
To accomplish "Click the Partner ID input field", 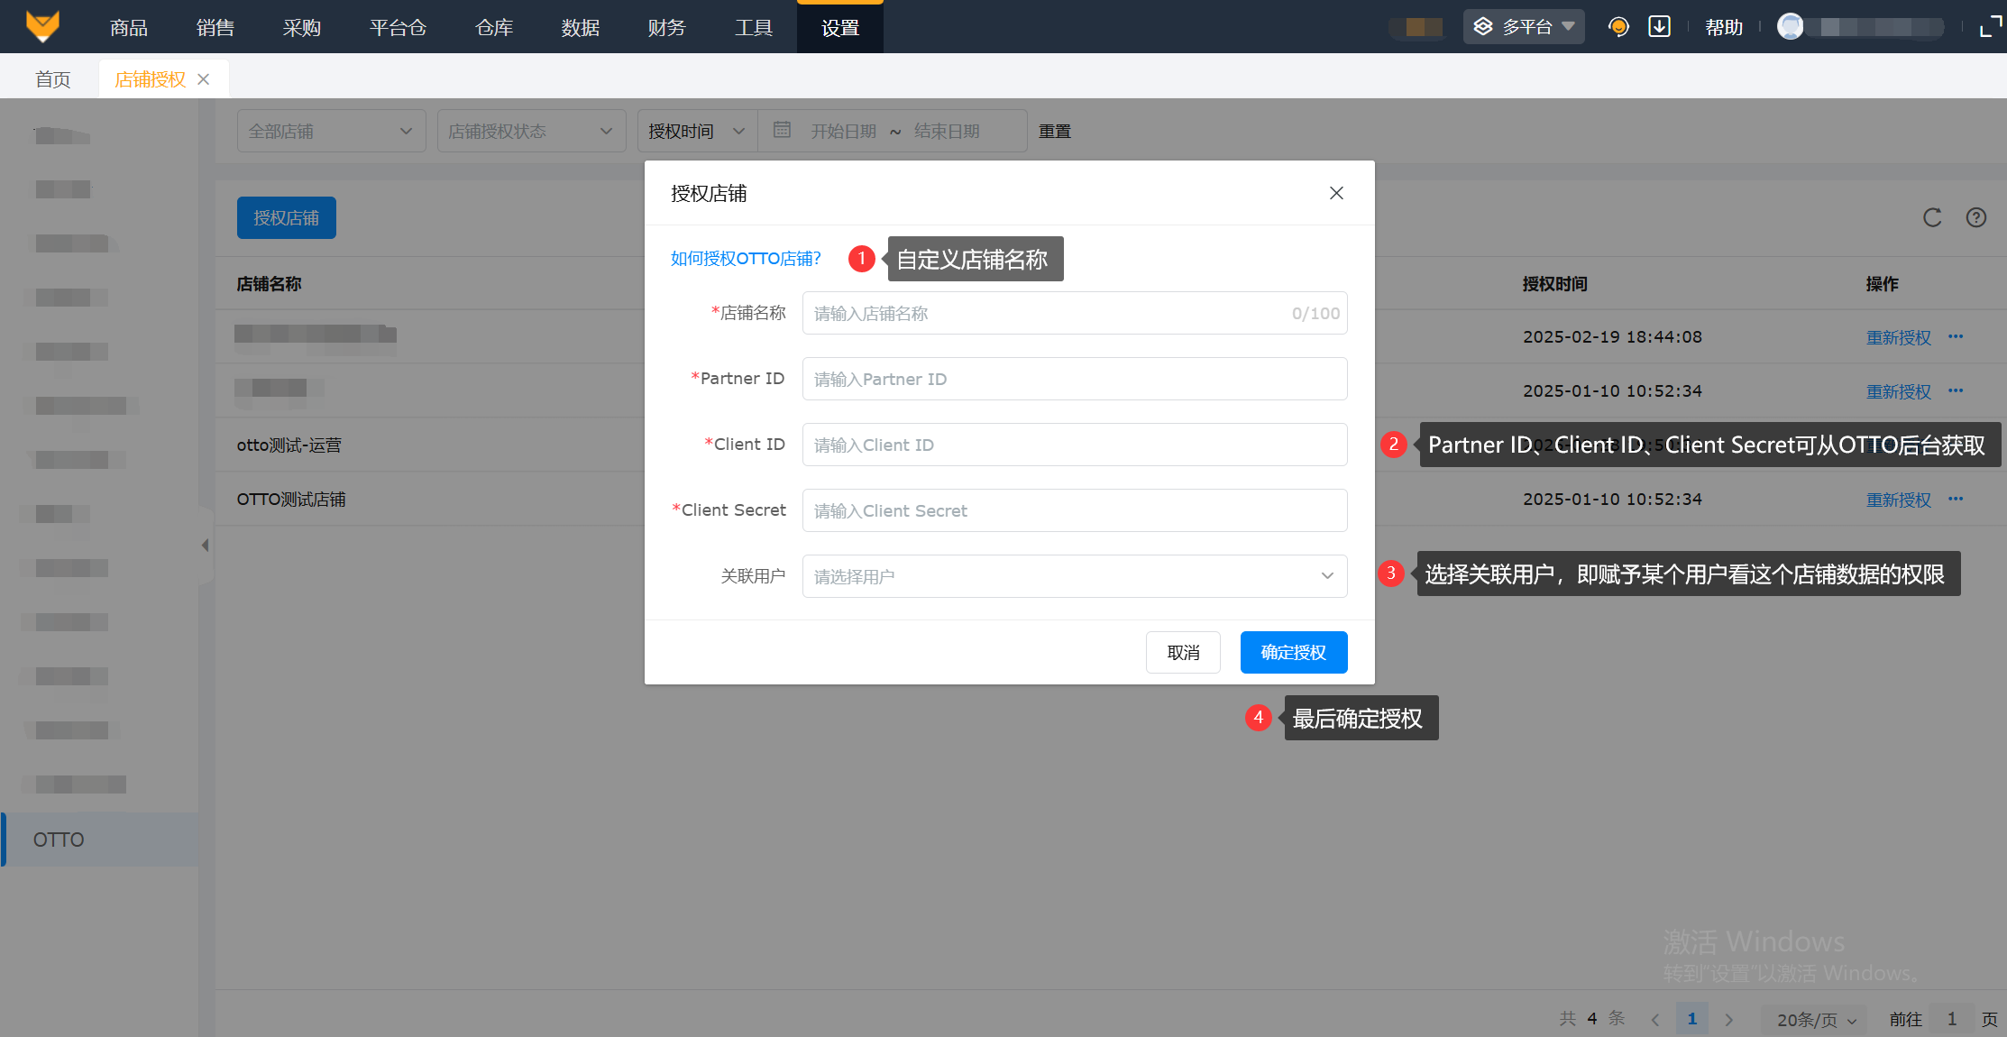I will [1074, 379].
